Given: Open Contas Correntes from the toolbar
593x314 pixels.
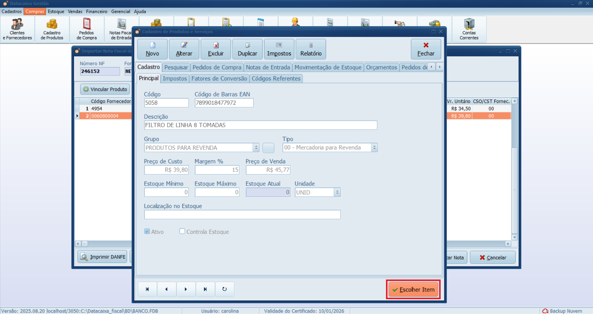Looking at the screenshot, I should point(469,29).
